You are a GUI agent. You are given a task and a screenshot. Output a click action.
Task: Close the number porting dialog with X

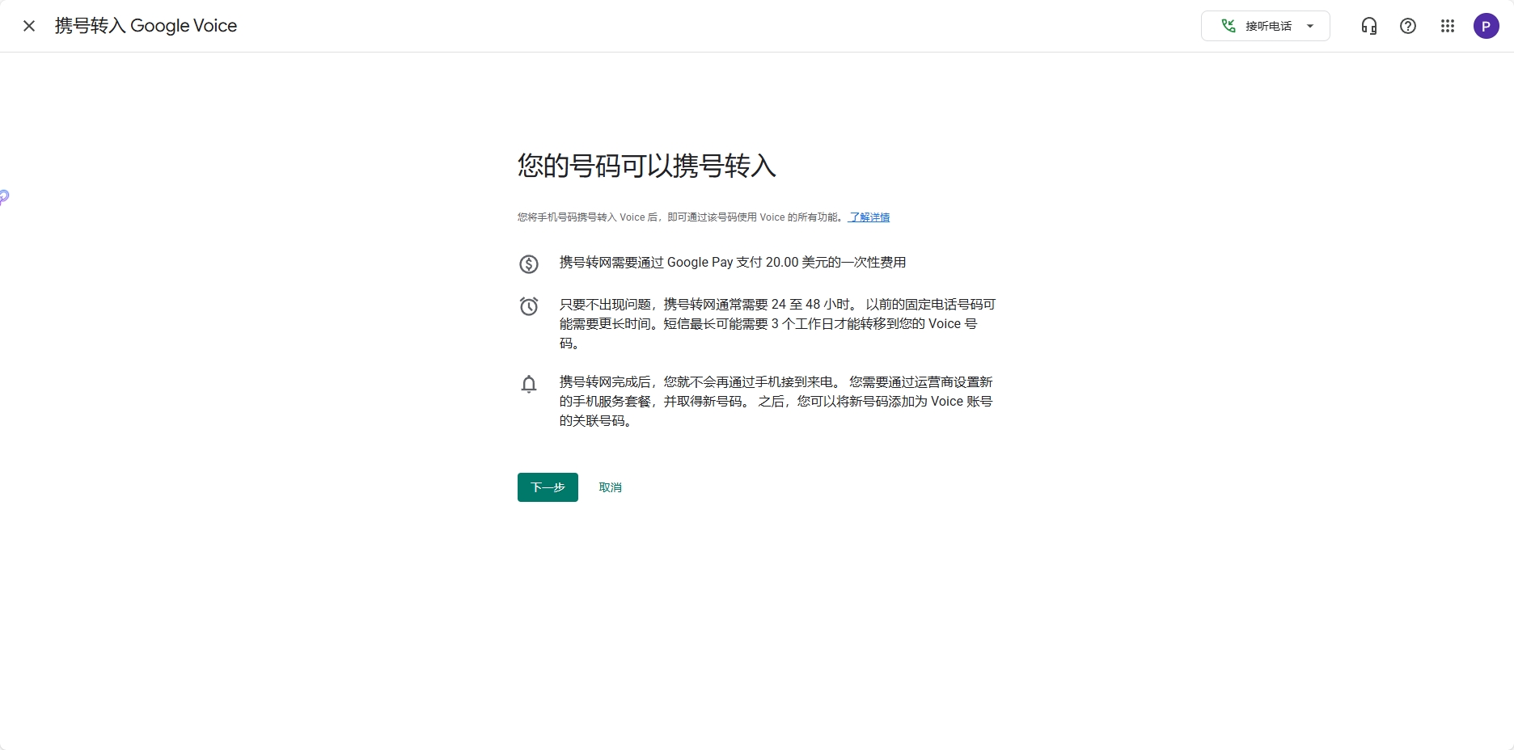click(x=29, y=26)
